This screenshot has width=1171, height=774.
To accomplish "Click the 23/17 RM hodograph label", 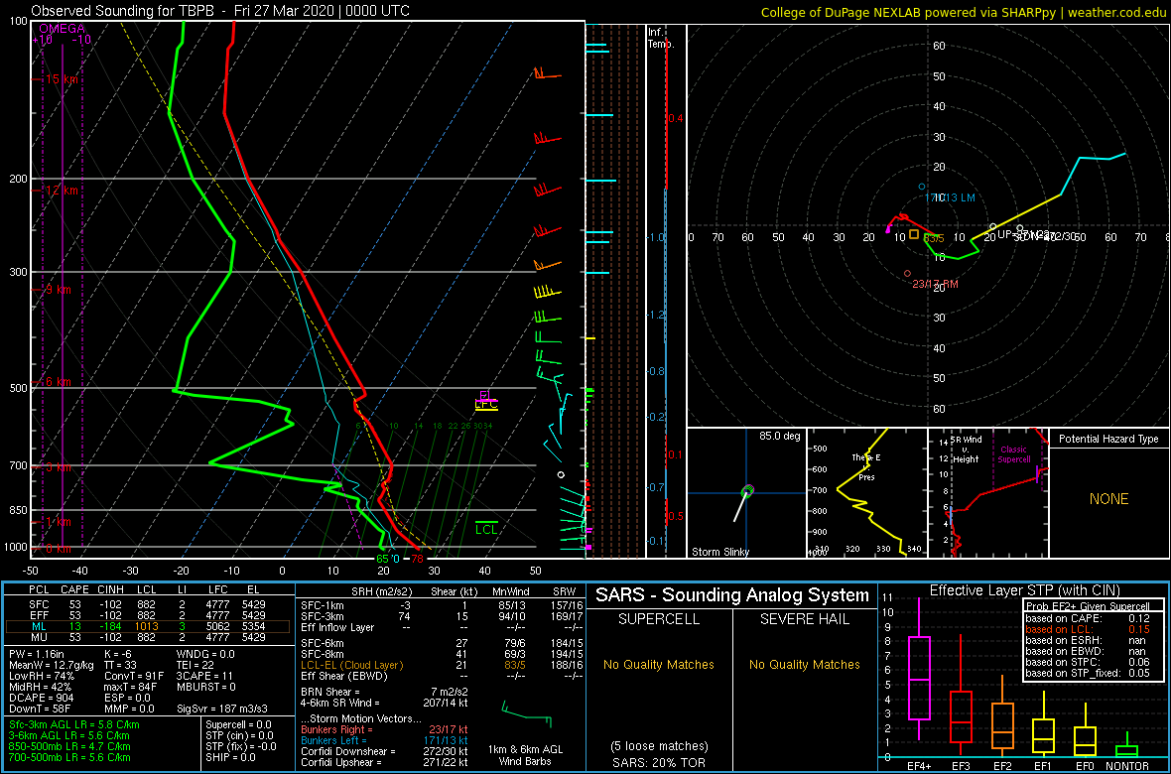I will coord(936,285).
